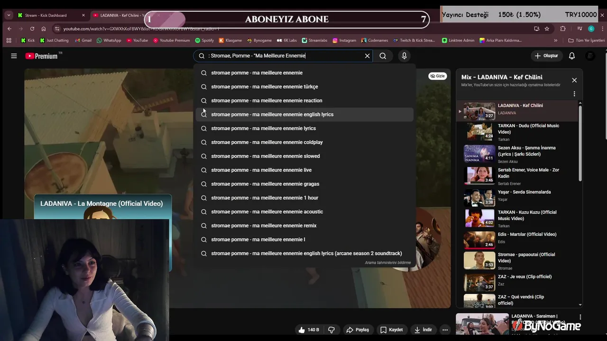The image size is (607, 341).
Task: Start voice search with the microphone
Action: [404, 56]
